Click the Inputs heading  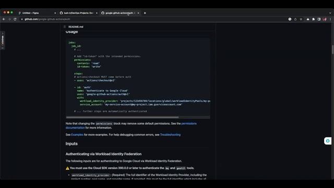71,144
